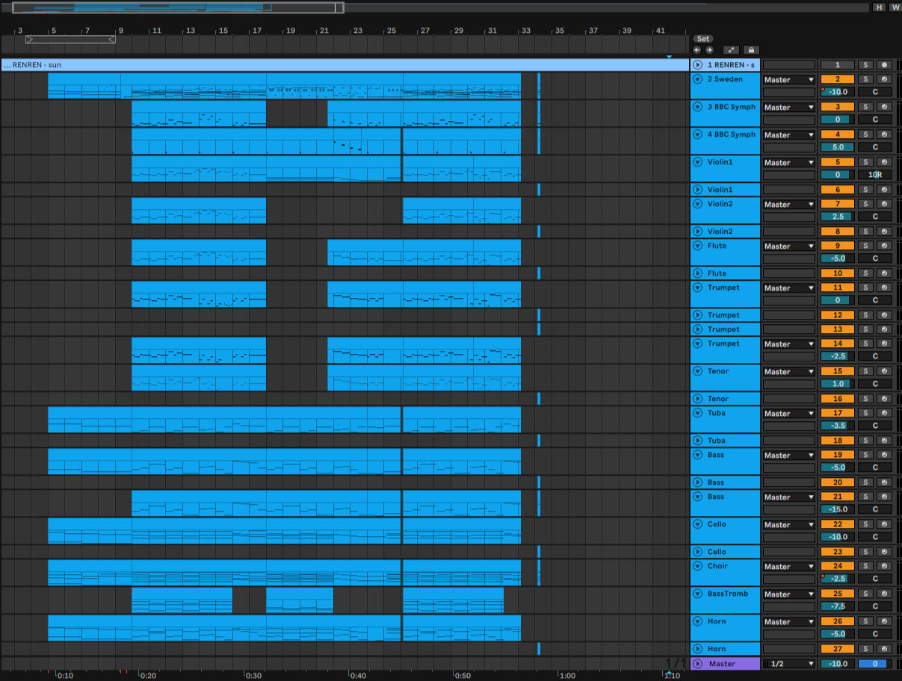Arm the 1 RENREN audio track
Screen dimensions: 902x681
(x=884, y=65)
